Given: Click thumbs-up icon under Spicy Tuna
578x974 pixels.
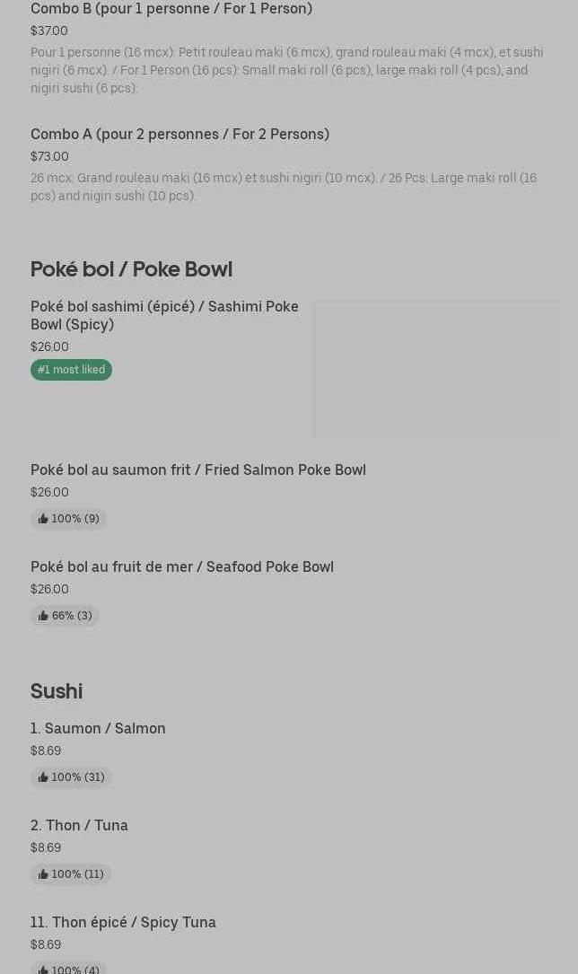Looking at the screenshot, I should point(43,970).
